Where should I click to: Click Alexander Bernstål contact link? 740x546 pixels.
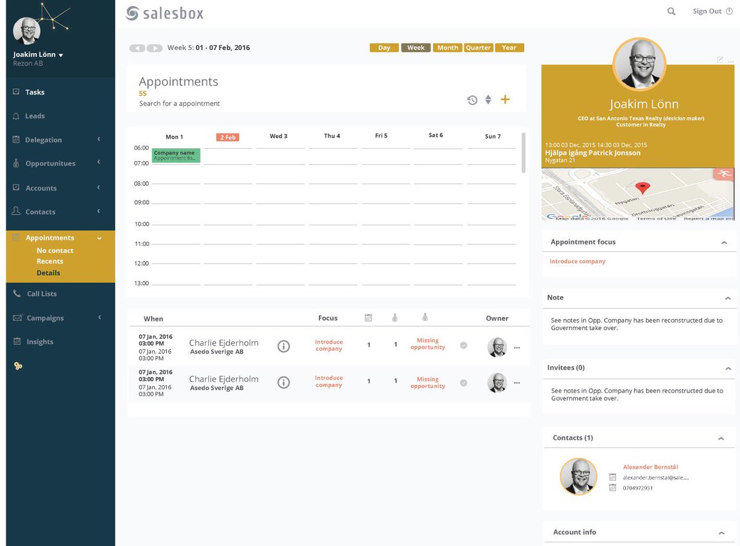[x=651, y=467]
